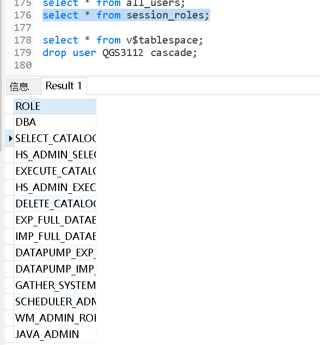Select the EXECUTE_CATALOG role cell
The width and height of the screenshot is (320, 345).
tap(55, 171)
